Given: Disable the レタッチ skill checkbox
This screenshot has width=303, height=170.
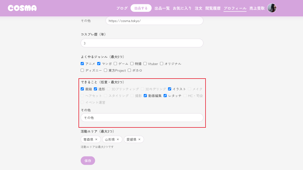Looking at the screenshot, I should pyautogui.click(x=165, y=95).
